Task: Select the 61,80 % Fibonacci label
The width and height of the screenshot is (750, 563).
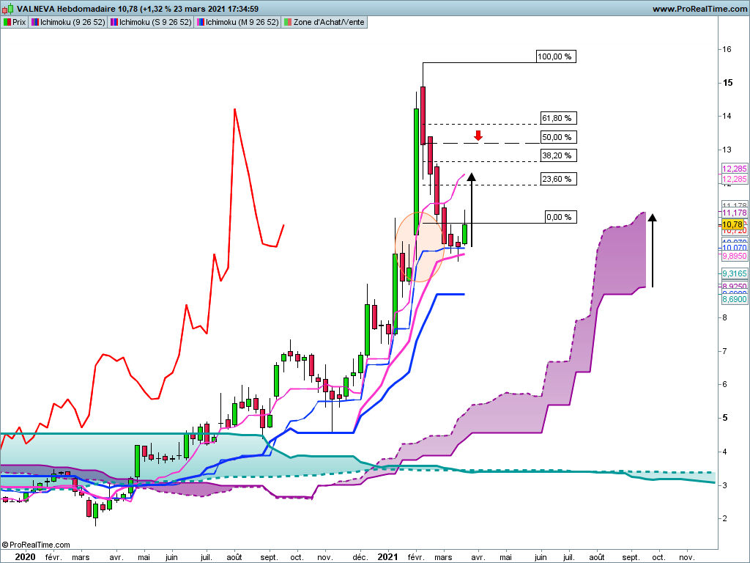Action: click(559, 118)
